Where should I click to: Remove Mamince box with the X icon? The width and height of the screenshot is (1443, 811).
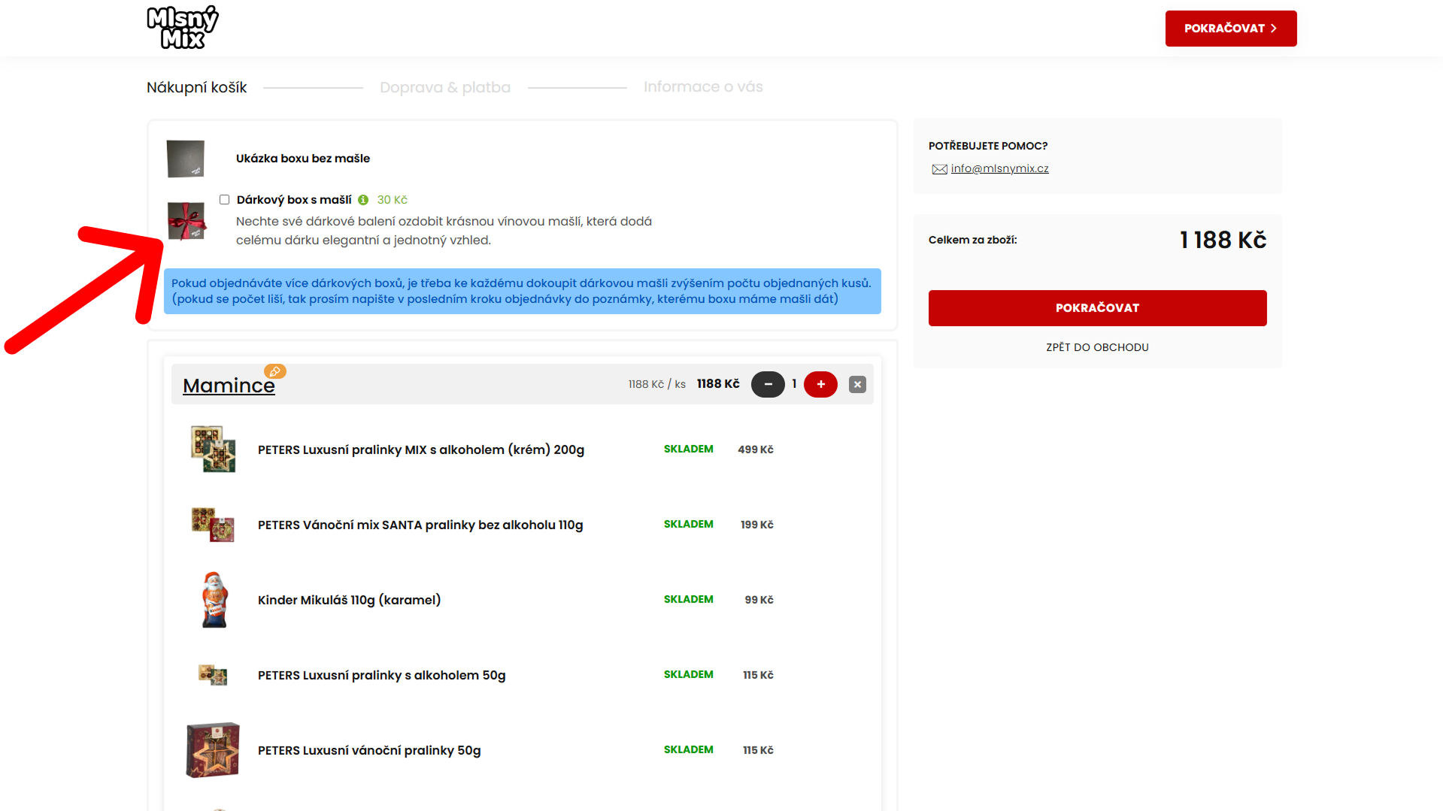tap(857, 384)
